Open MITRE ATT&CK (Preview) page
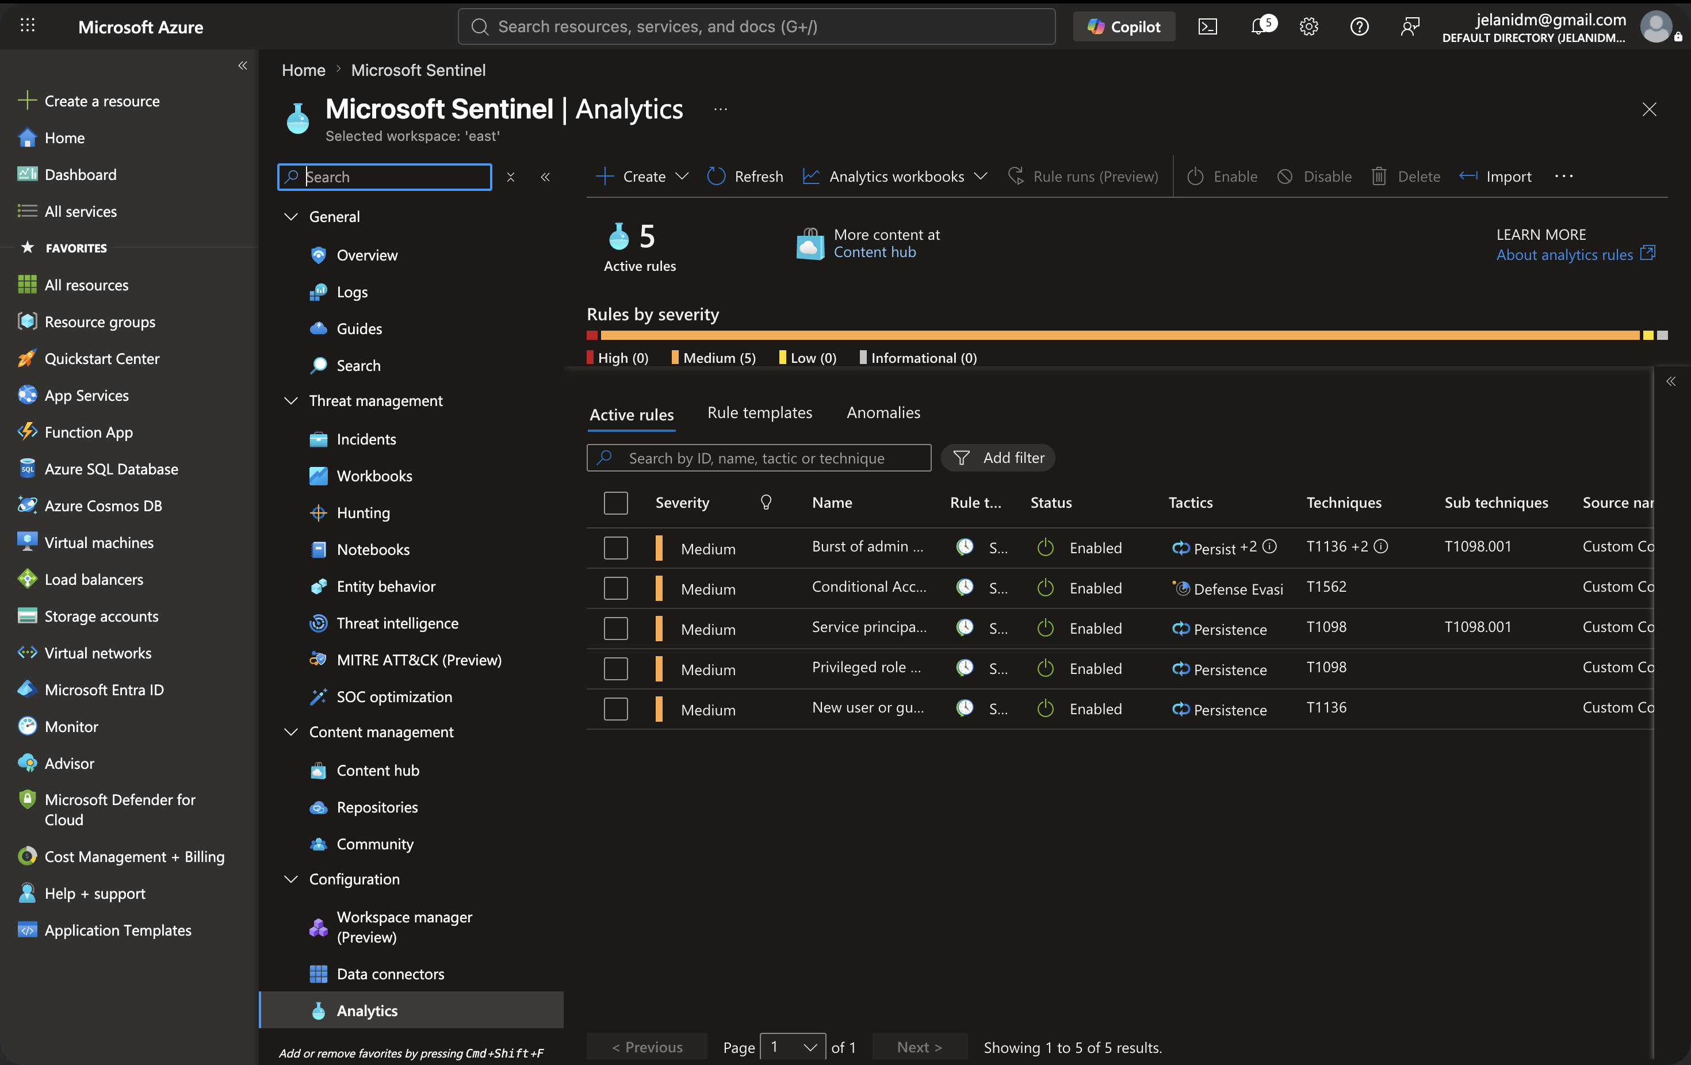Image resolution: width=1691 pixels, height=1065 pixels. pyautogui.click(x=419, y=660)
